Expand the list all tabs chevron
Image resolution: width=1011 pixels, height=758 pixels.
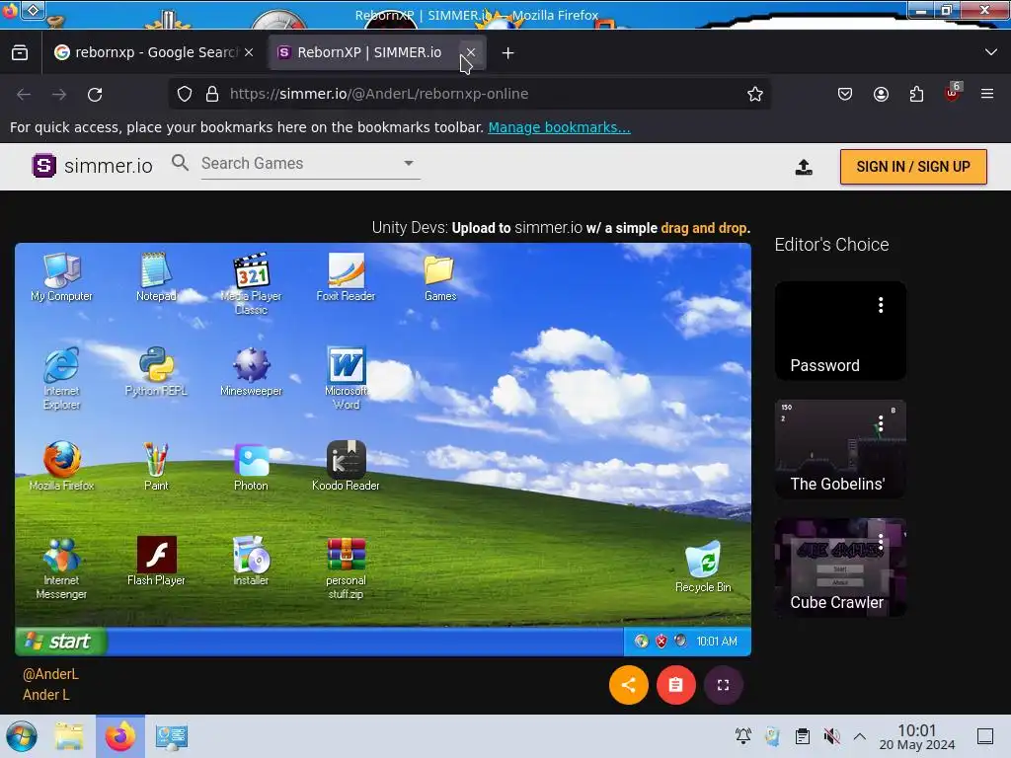(x=991, y=52)
